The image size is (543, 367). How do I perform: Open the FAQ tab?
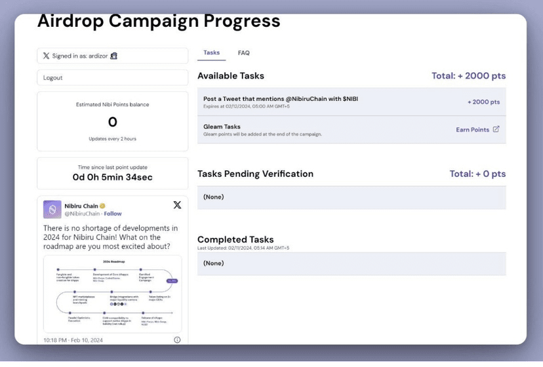(243, 52)
